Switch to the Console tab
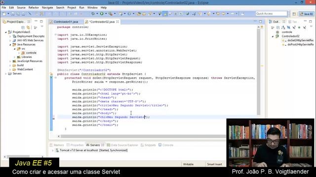Screen dimensions: 316x177 coord(166,145)
